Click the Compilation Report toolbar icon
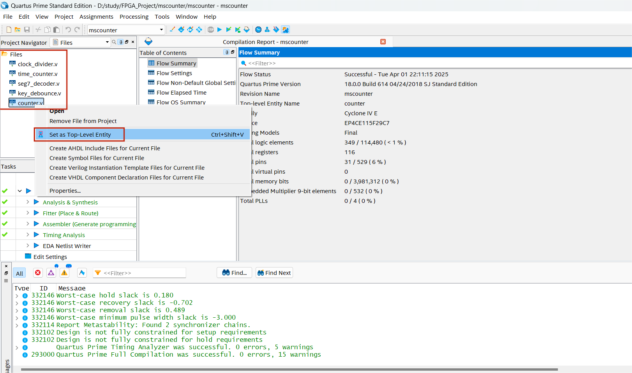The image size is (632, 373). [x=247, y=30]
